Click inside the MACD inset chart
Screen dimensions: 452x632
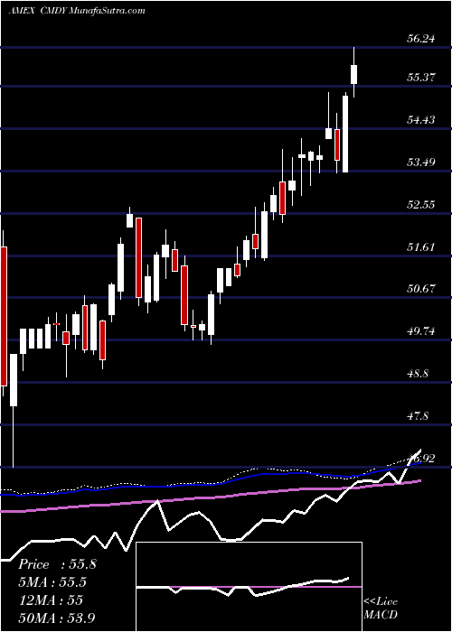point(249,587)
